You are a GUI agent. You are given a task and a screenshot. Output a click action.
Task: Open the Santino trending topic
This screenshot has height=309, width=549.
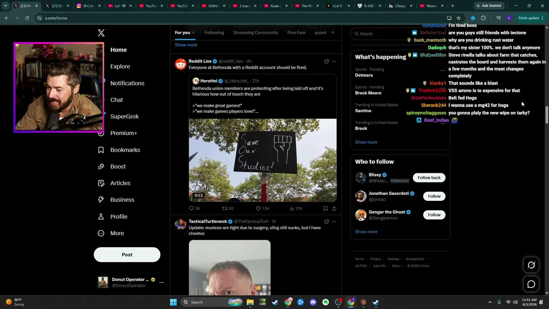coord(363,111)
